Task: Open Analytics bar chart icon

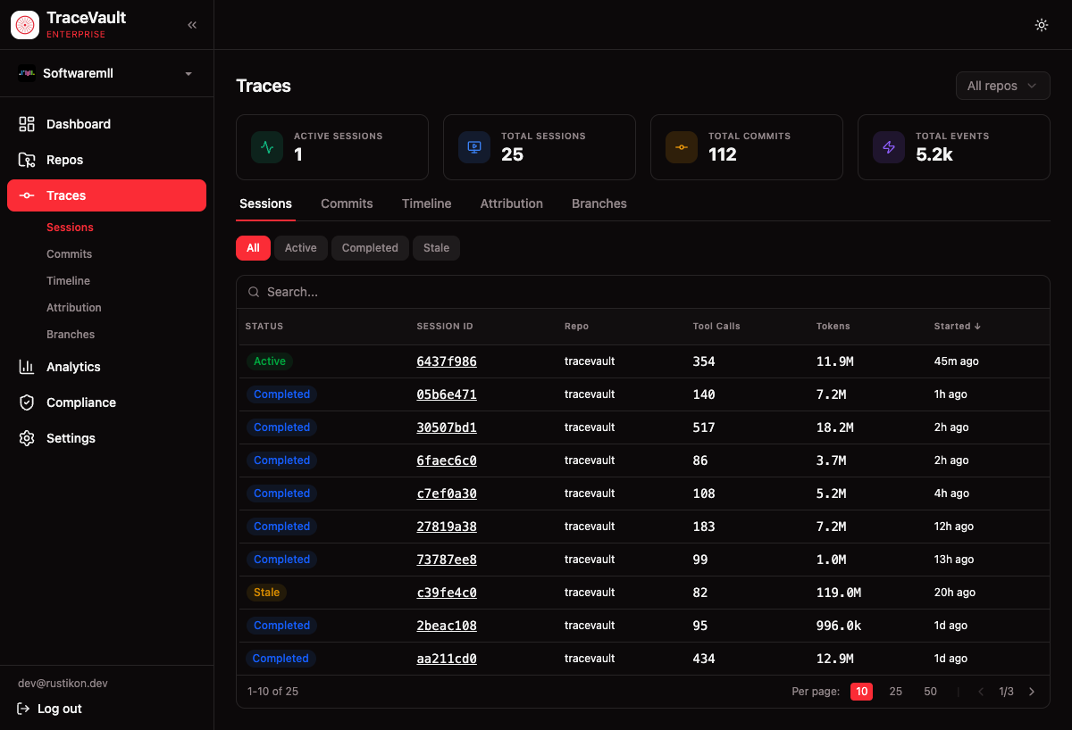Action: (x=27, y=367)
